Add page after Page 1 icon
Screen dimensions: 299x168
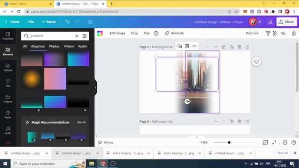pos(247,47)
